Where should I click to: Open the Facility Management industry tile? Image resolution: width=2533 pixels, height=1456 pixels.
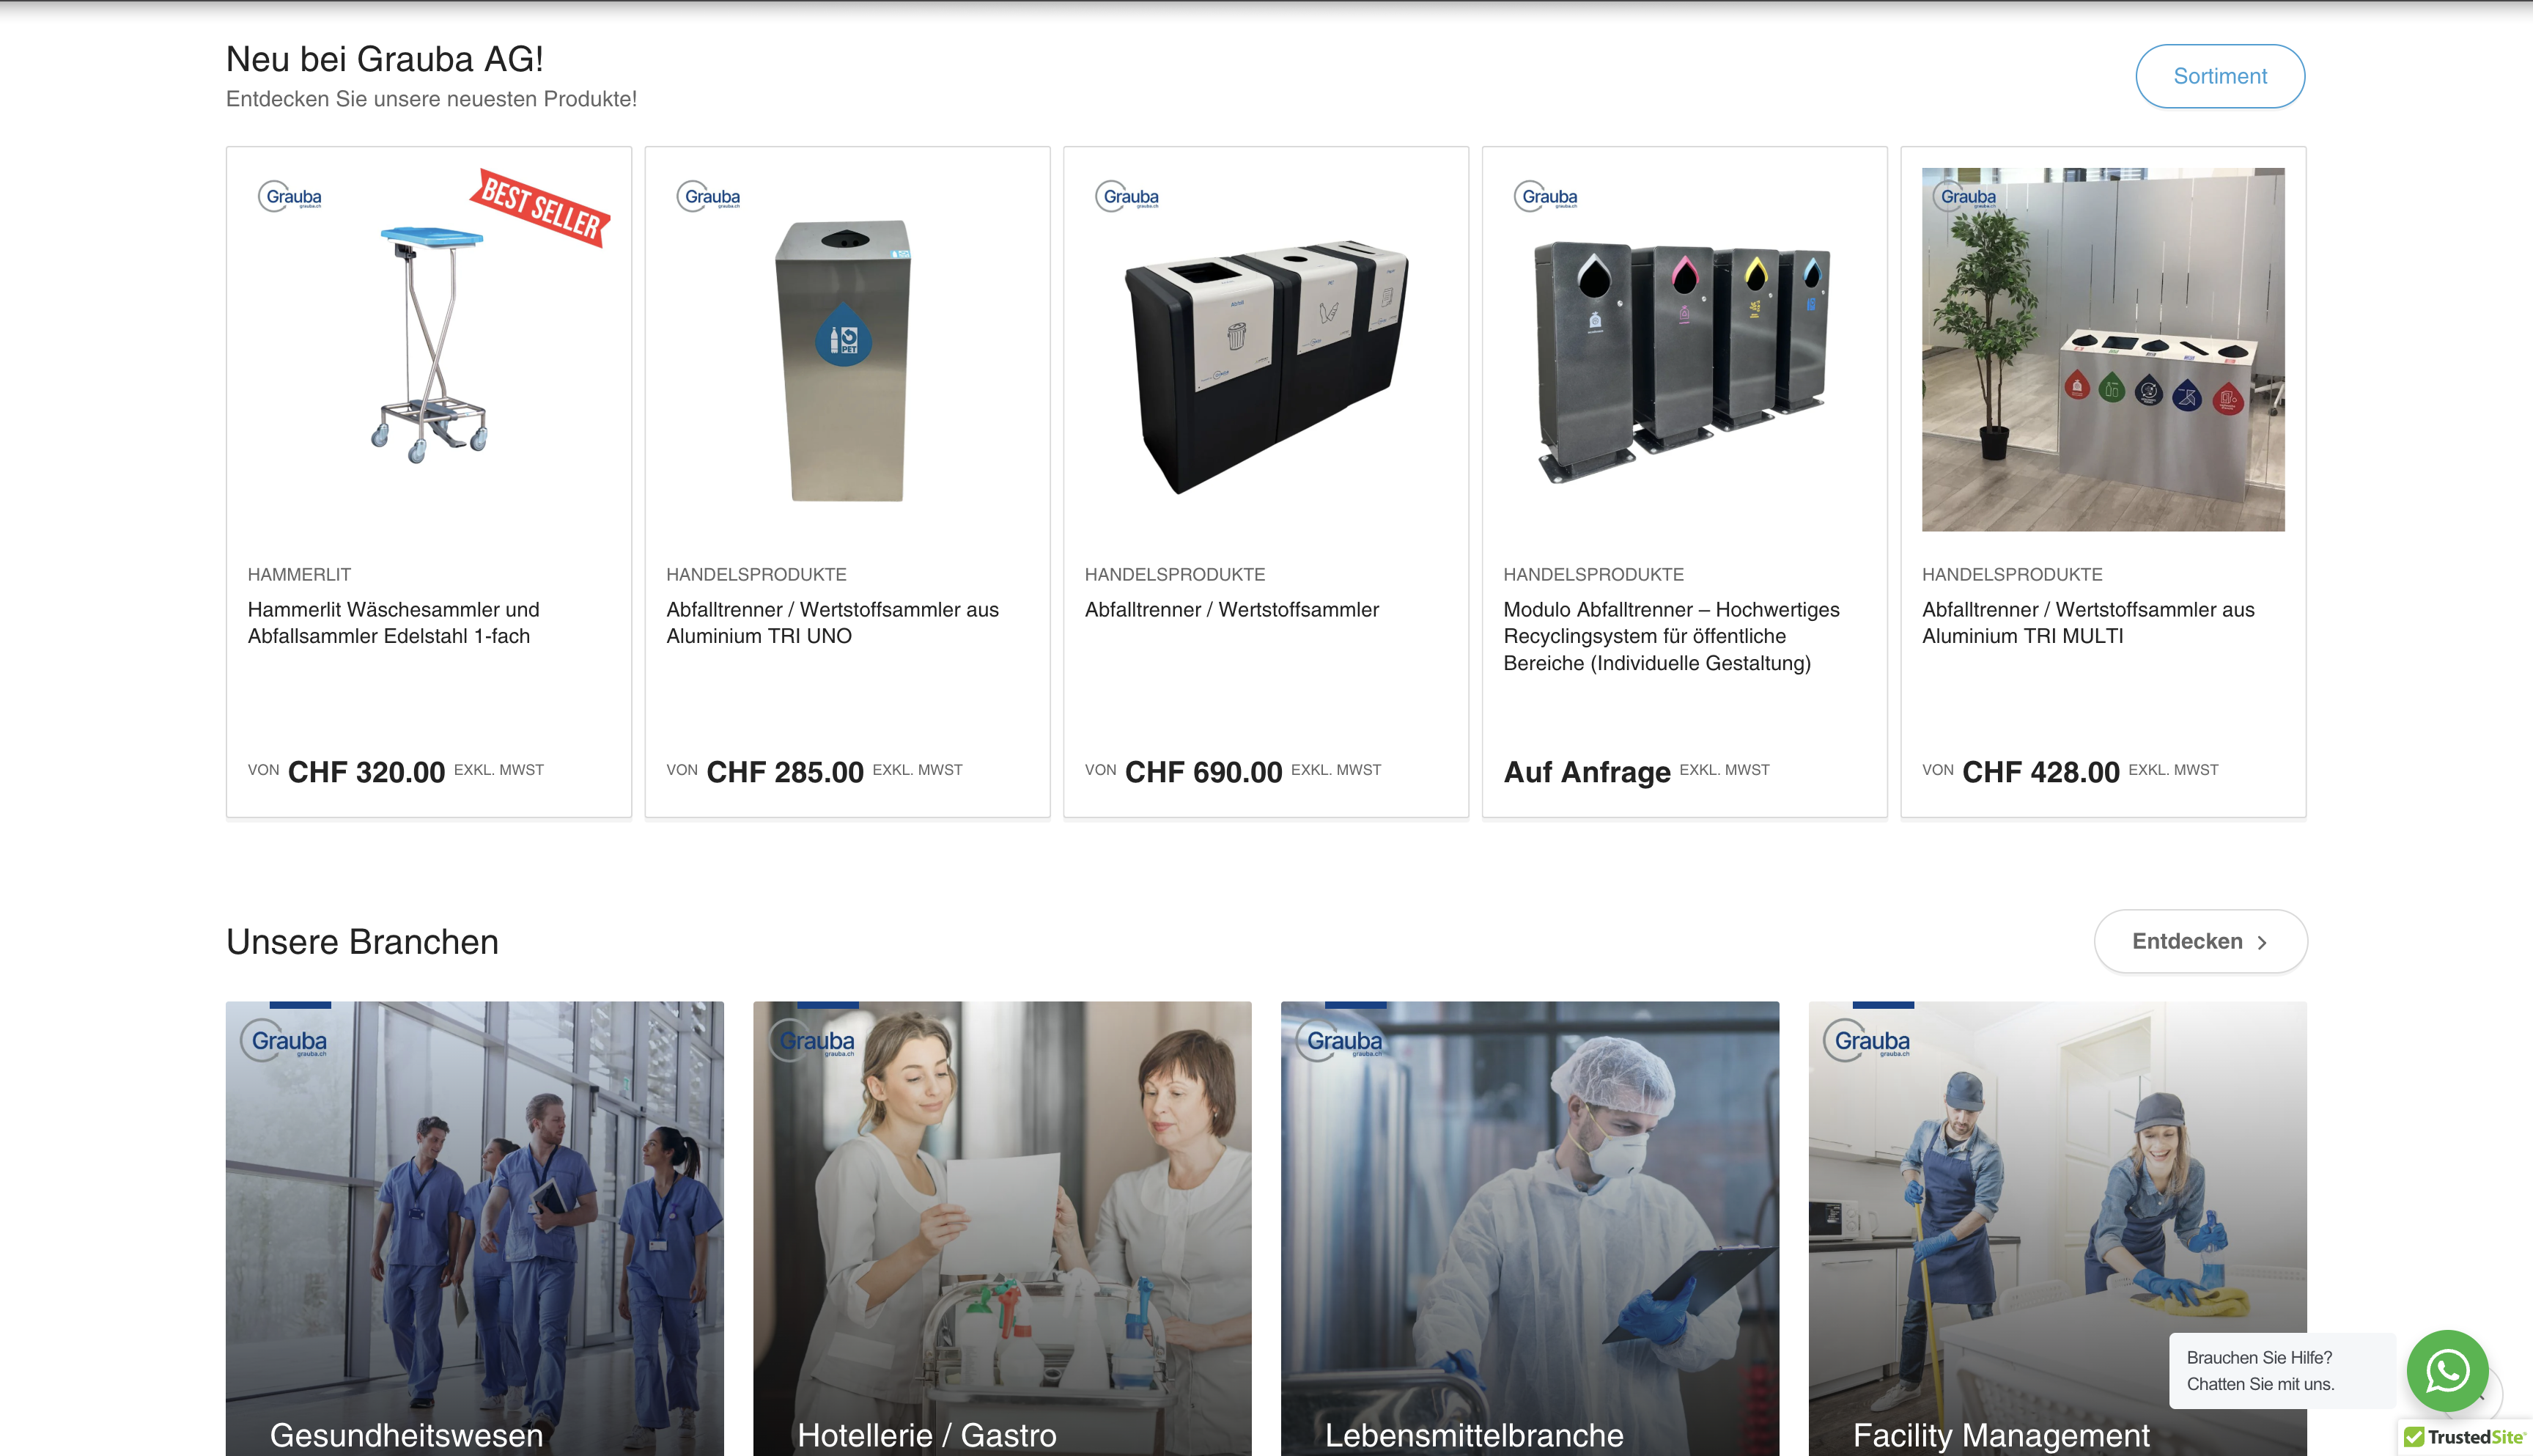point(2057,1228)
